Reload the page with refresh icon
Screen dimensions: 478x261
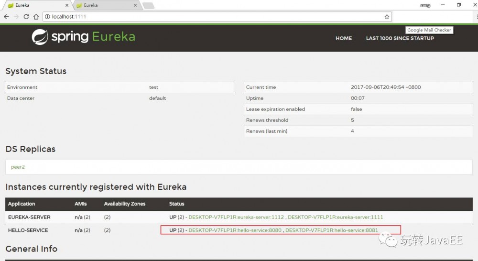pos(26,16)
